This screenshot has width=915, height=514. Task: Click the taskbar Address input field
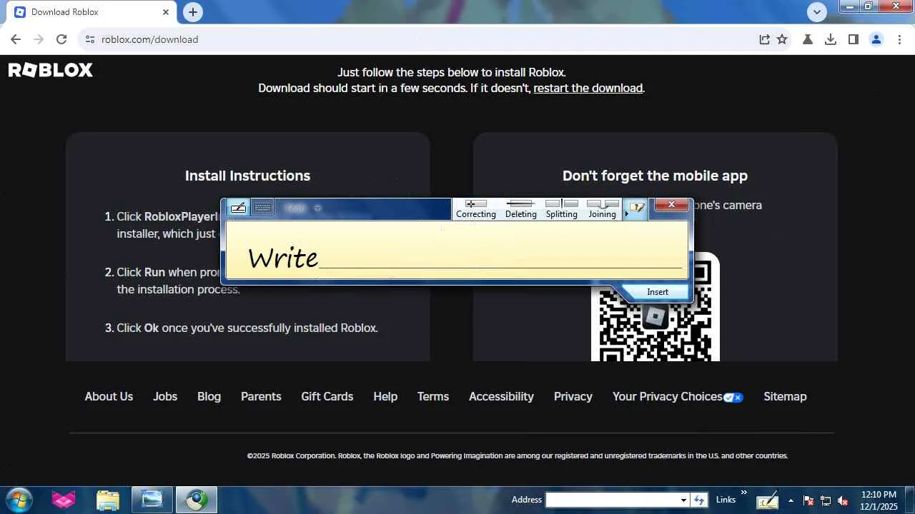coord(611,500)
